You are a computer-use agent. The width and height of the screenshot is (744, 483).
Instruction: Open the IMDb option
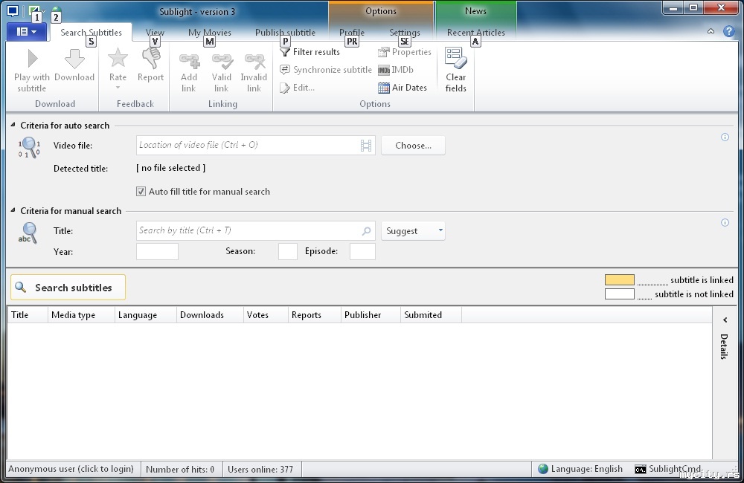click(396, 70)
